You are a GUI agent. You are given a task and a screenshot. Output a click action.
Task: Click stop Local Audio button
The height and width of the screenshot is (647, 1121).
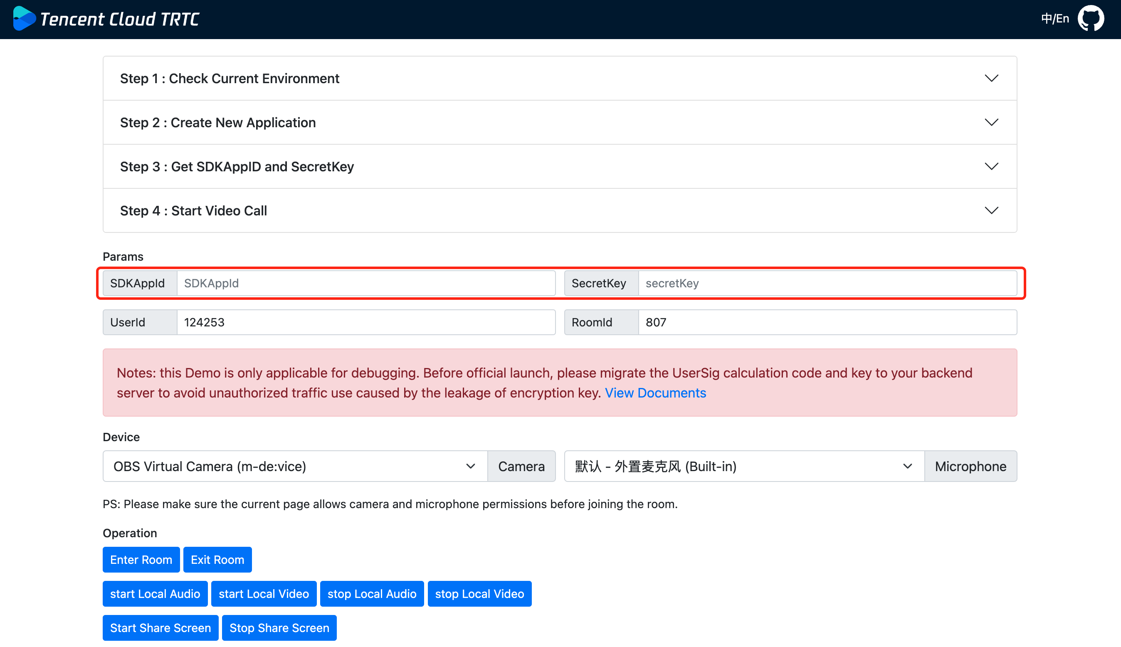(372, 594)
